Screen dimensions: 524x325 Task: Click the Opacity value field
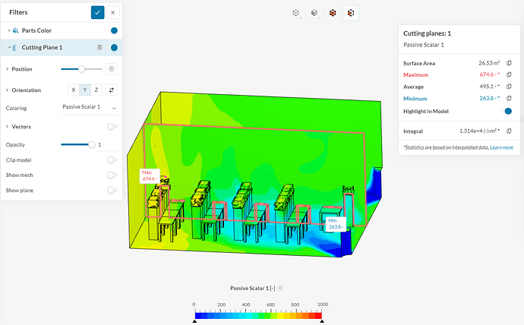pos(106,144)
